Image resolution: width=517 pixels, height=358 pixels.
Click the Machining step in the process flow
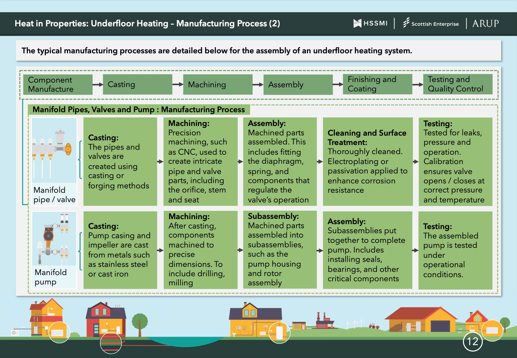point(218,84)
